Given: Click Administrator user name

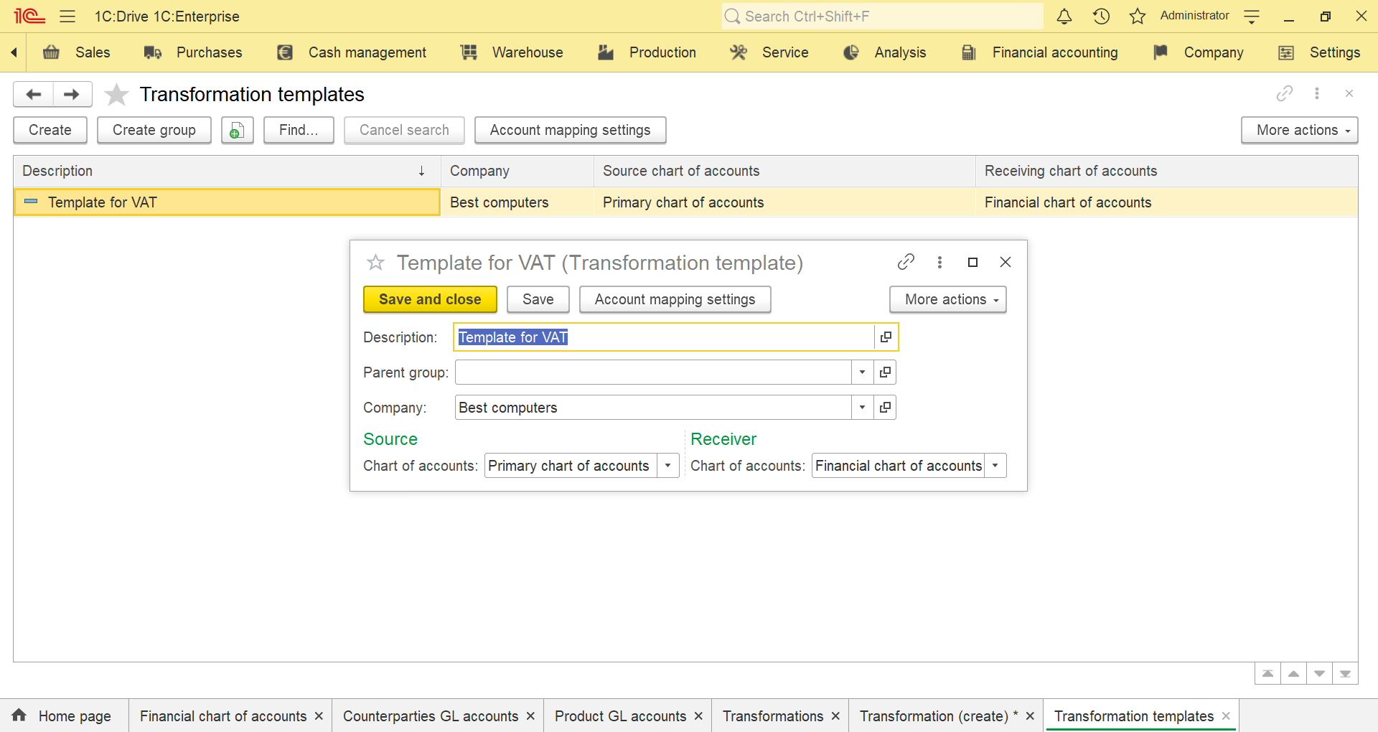Looking at the screenshot, I should pos(1194,16).
